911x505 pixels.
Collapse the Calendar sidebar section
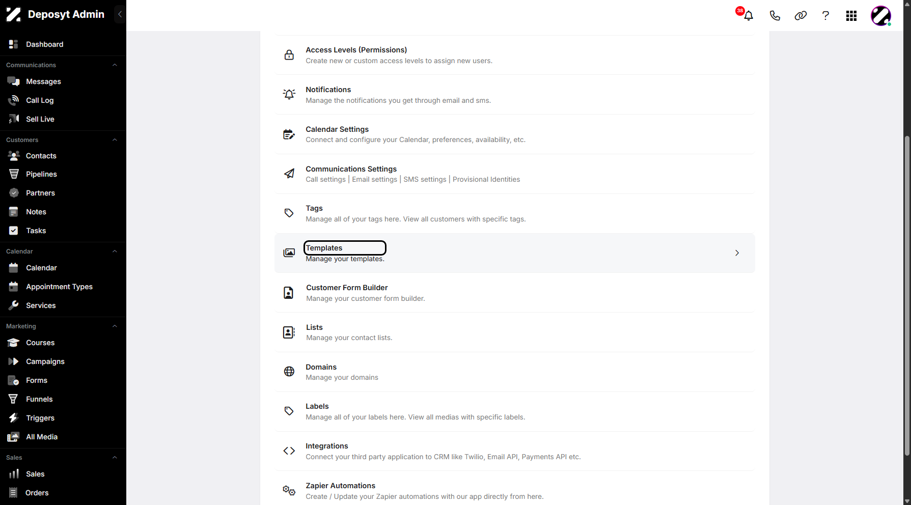click(x=115, y=251)
